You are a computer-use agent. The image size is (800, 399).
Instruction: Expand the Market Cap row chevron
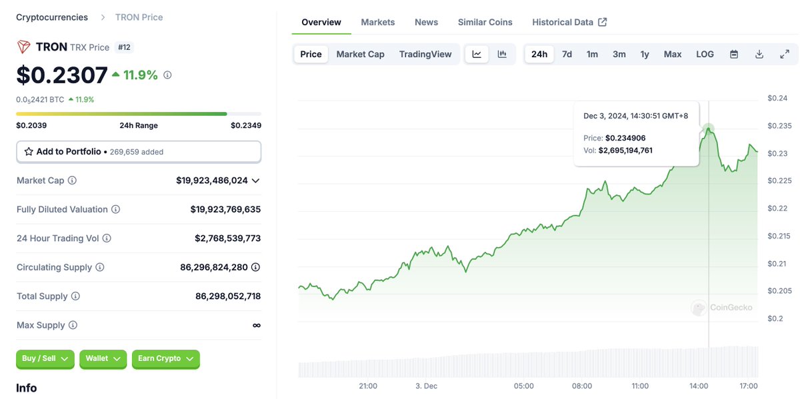(x=255, y=180)
